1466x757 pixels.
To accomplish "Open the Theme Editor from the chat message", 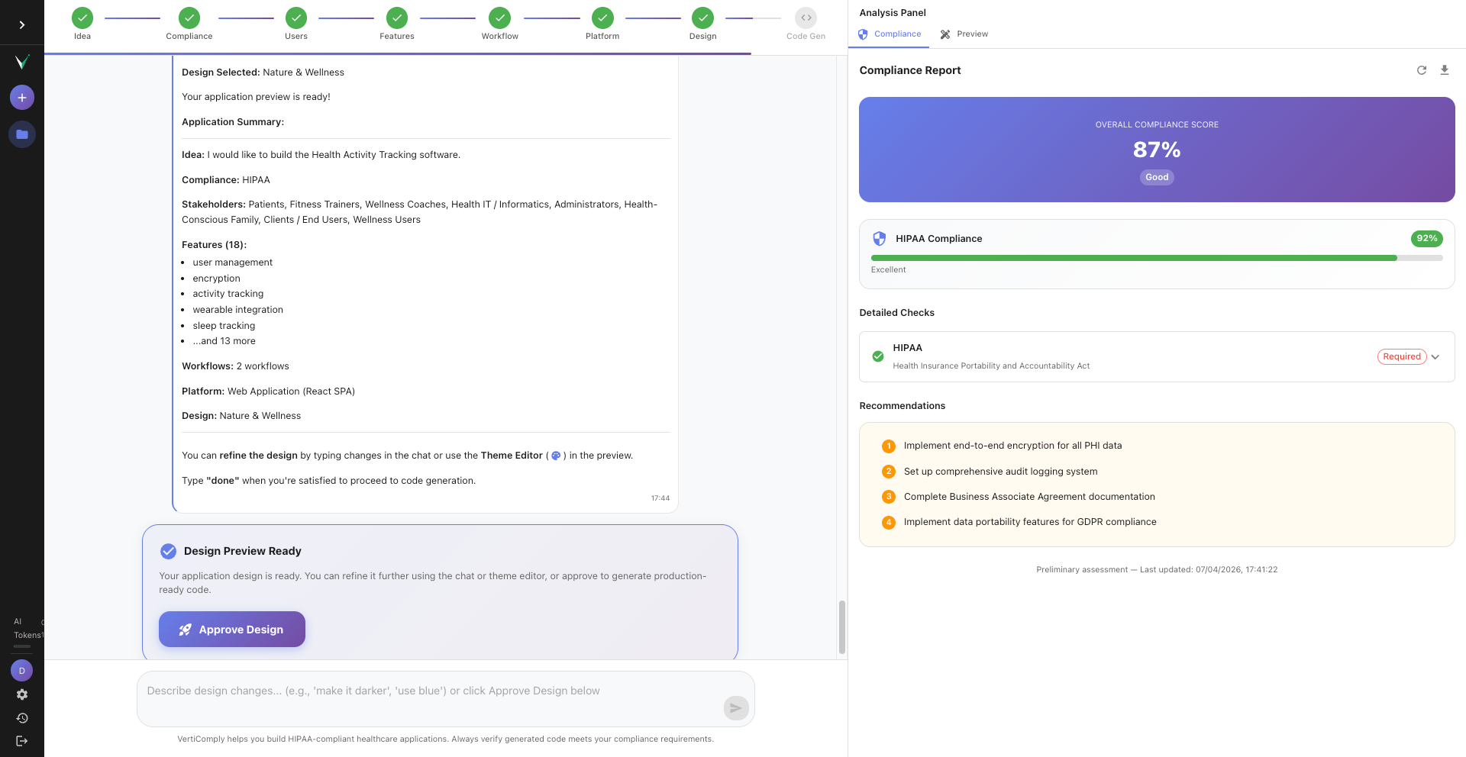I will 557,456.
